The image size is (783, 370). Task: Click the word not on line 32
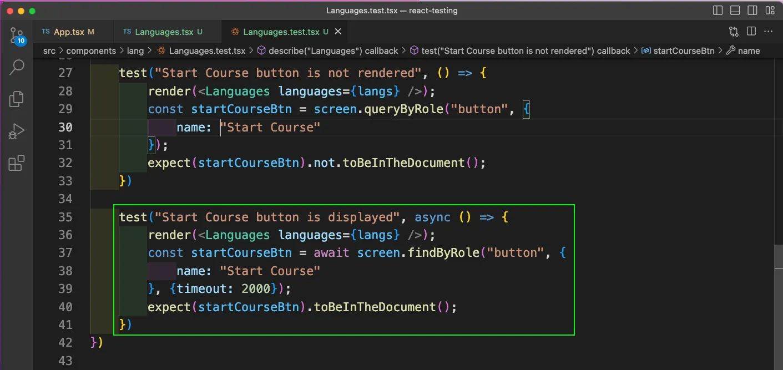pyautogui.click(x=325, y=163)
